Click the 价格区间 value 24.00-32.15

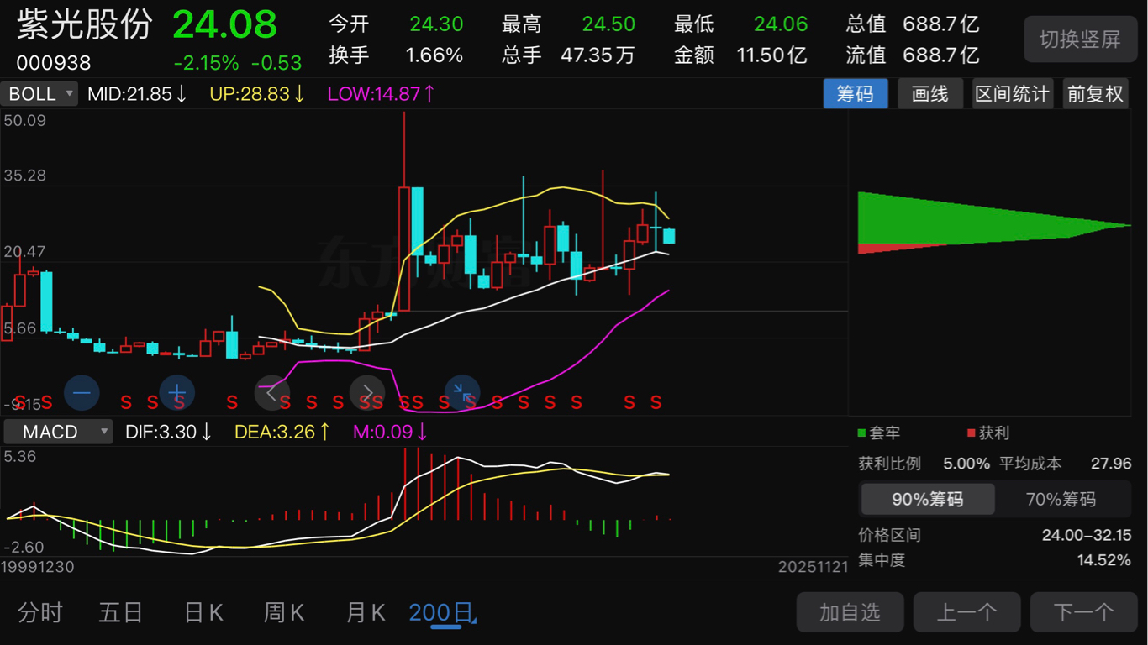click(x=1087, y=535)
